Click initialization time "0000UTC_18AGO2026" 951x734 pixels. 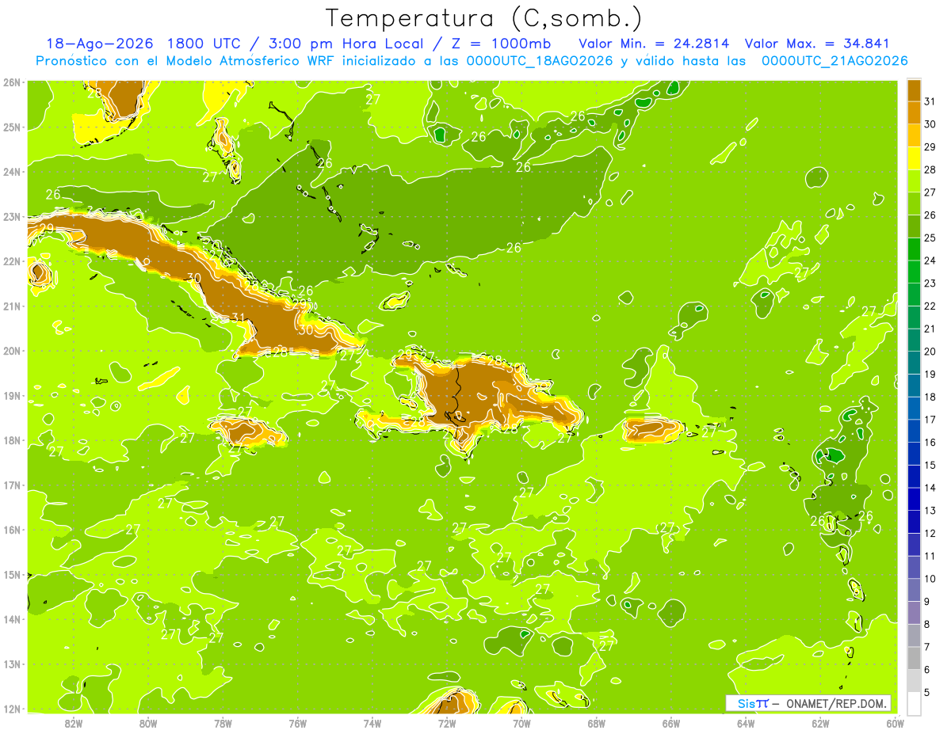click(541, 61)
